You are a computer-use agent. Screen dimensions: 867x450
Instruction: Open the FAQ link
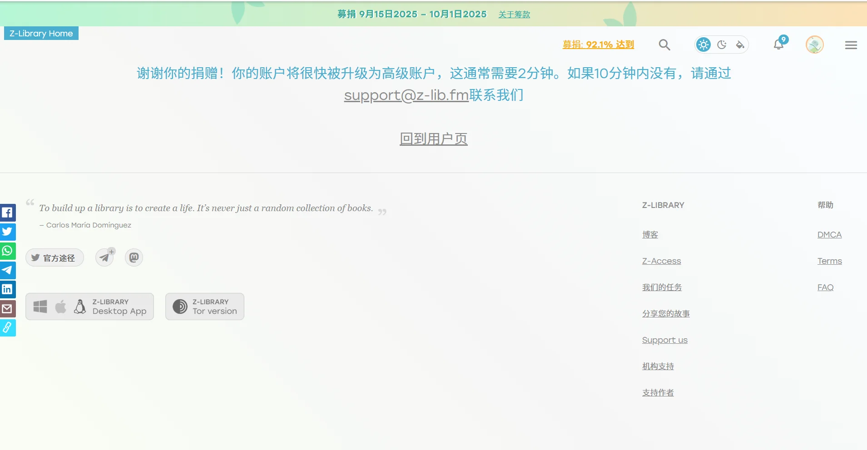click(x=825, y=287)
